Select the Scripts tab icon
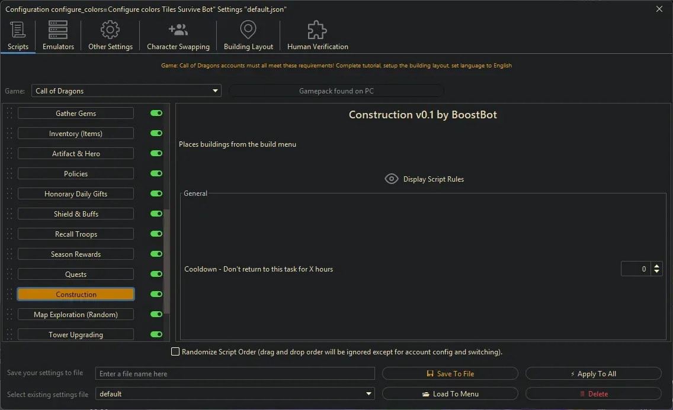 18,30
